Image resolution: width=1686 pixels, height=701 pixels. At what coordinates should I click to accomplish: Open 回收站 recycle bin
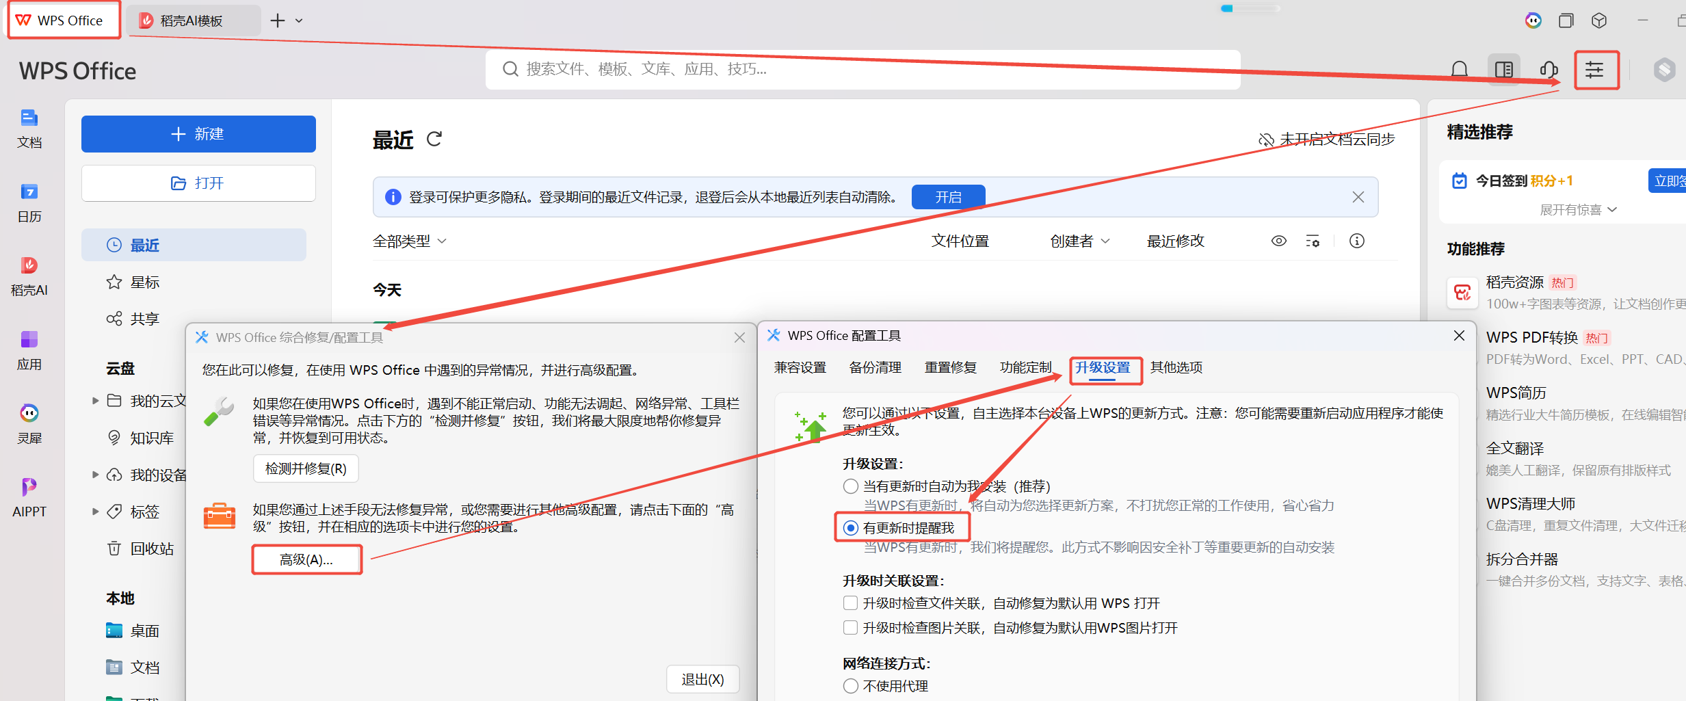pos(140,548)
